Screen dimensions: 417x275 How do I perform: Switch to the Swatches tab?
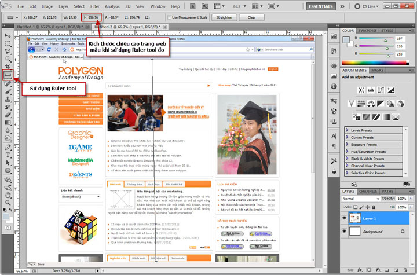pos(367,30)
